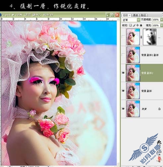Select the 背景 副本2 layer thumbnail
This screenshot has height=167, width=163.
(x=133, y=73)
